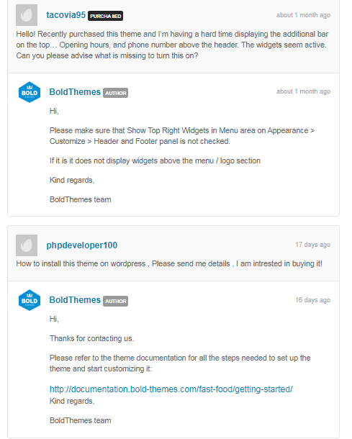Click phpdeveloper100's question about installing the theme
352x439 pixels.
pos(169,263)
